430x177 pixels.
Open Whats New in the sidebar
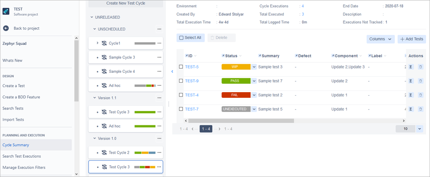[12, 61]
